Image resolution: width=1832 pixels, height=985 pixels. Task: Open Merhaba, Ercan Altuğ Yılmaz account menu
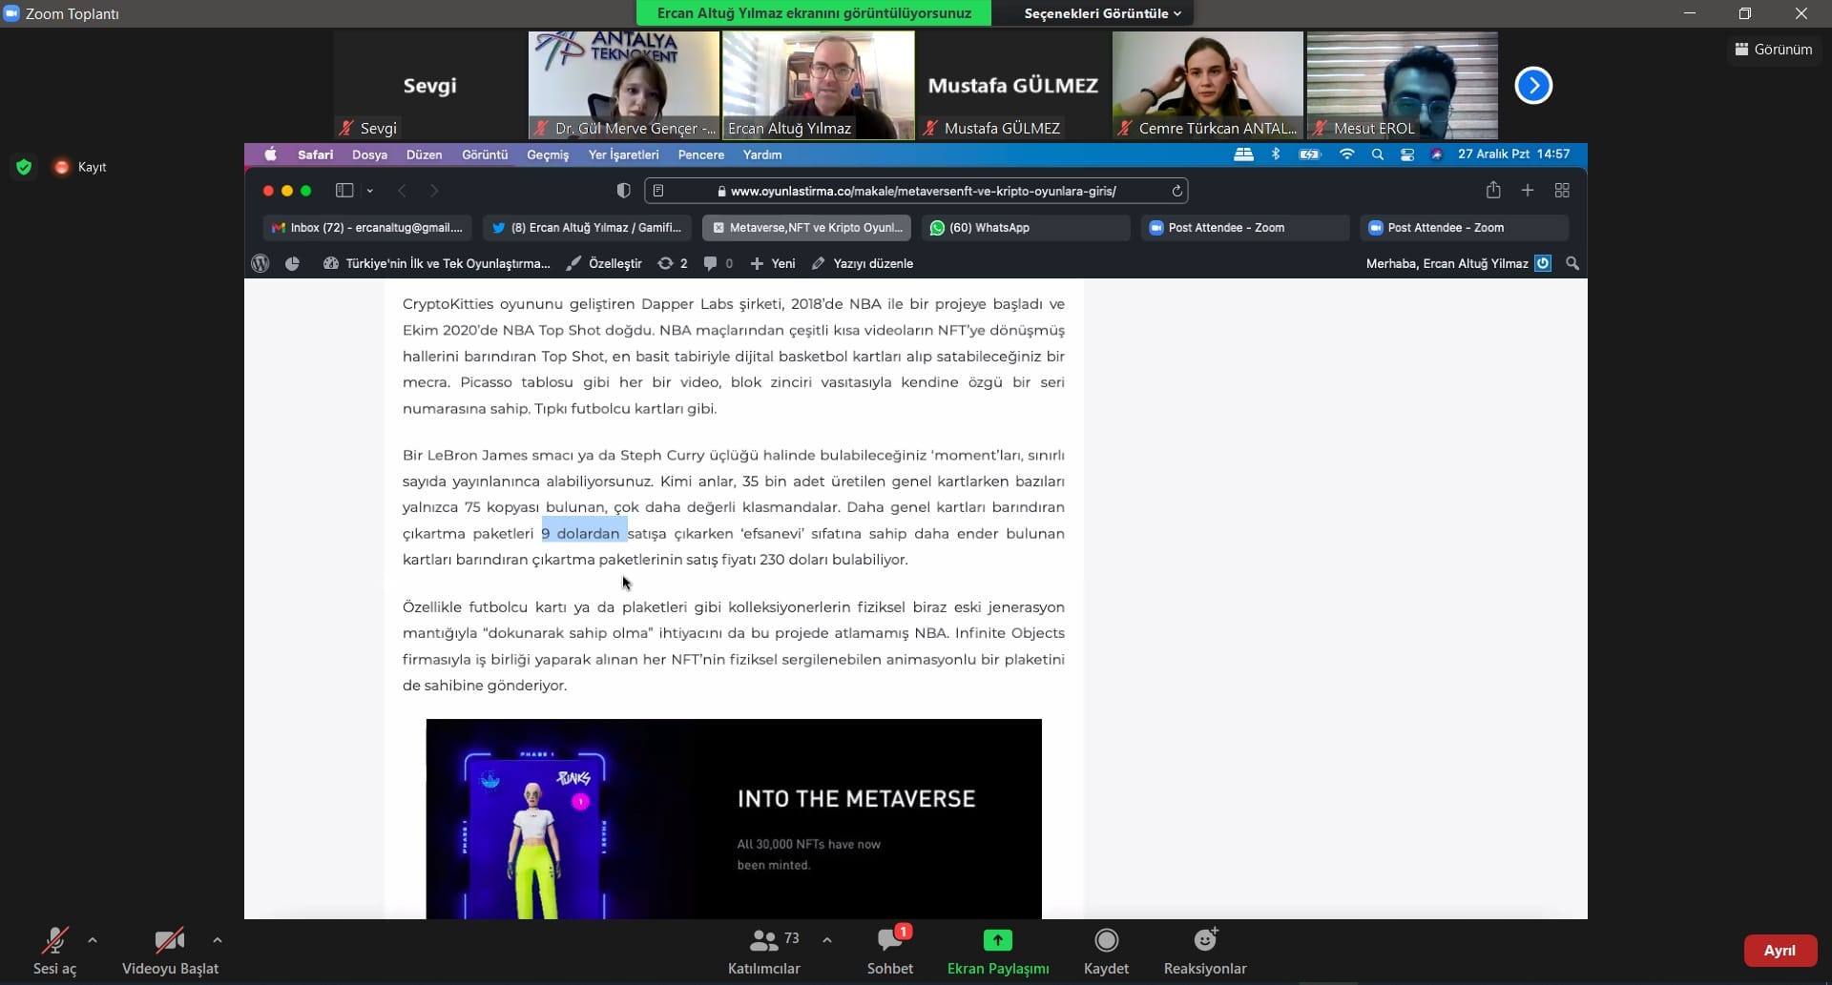click(1458, 263)
